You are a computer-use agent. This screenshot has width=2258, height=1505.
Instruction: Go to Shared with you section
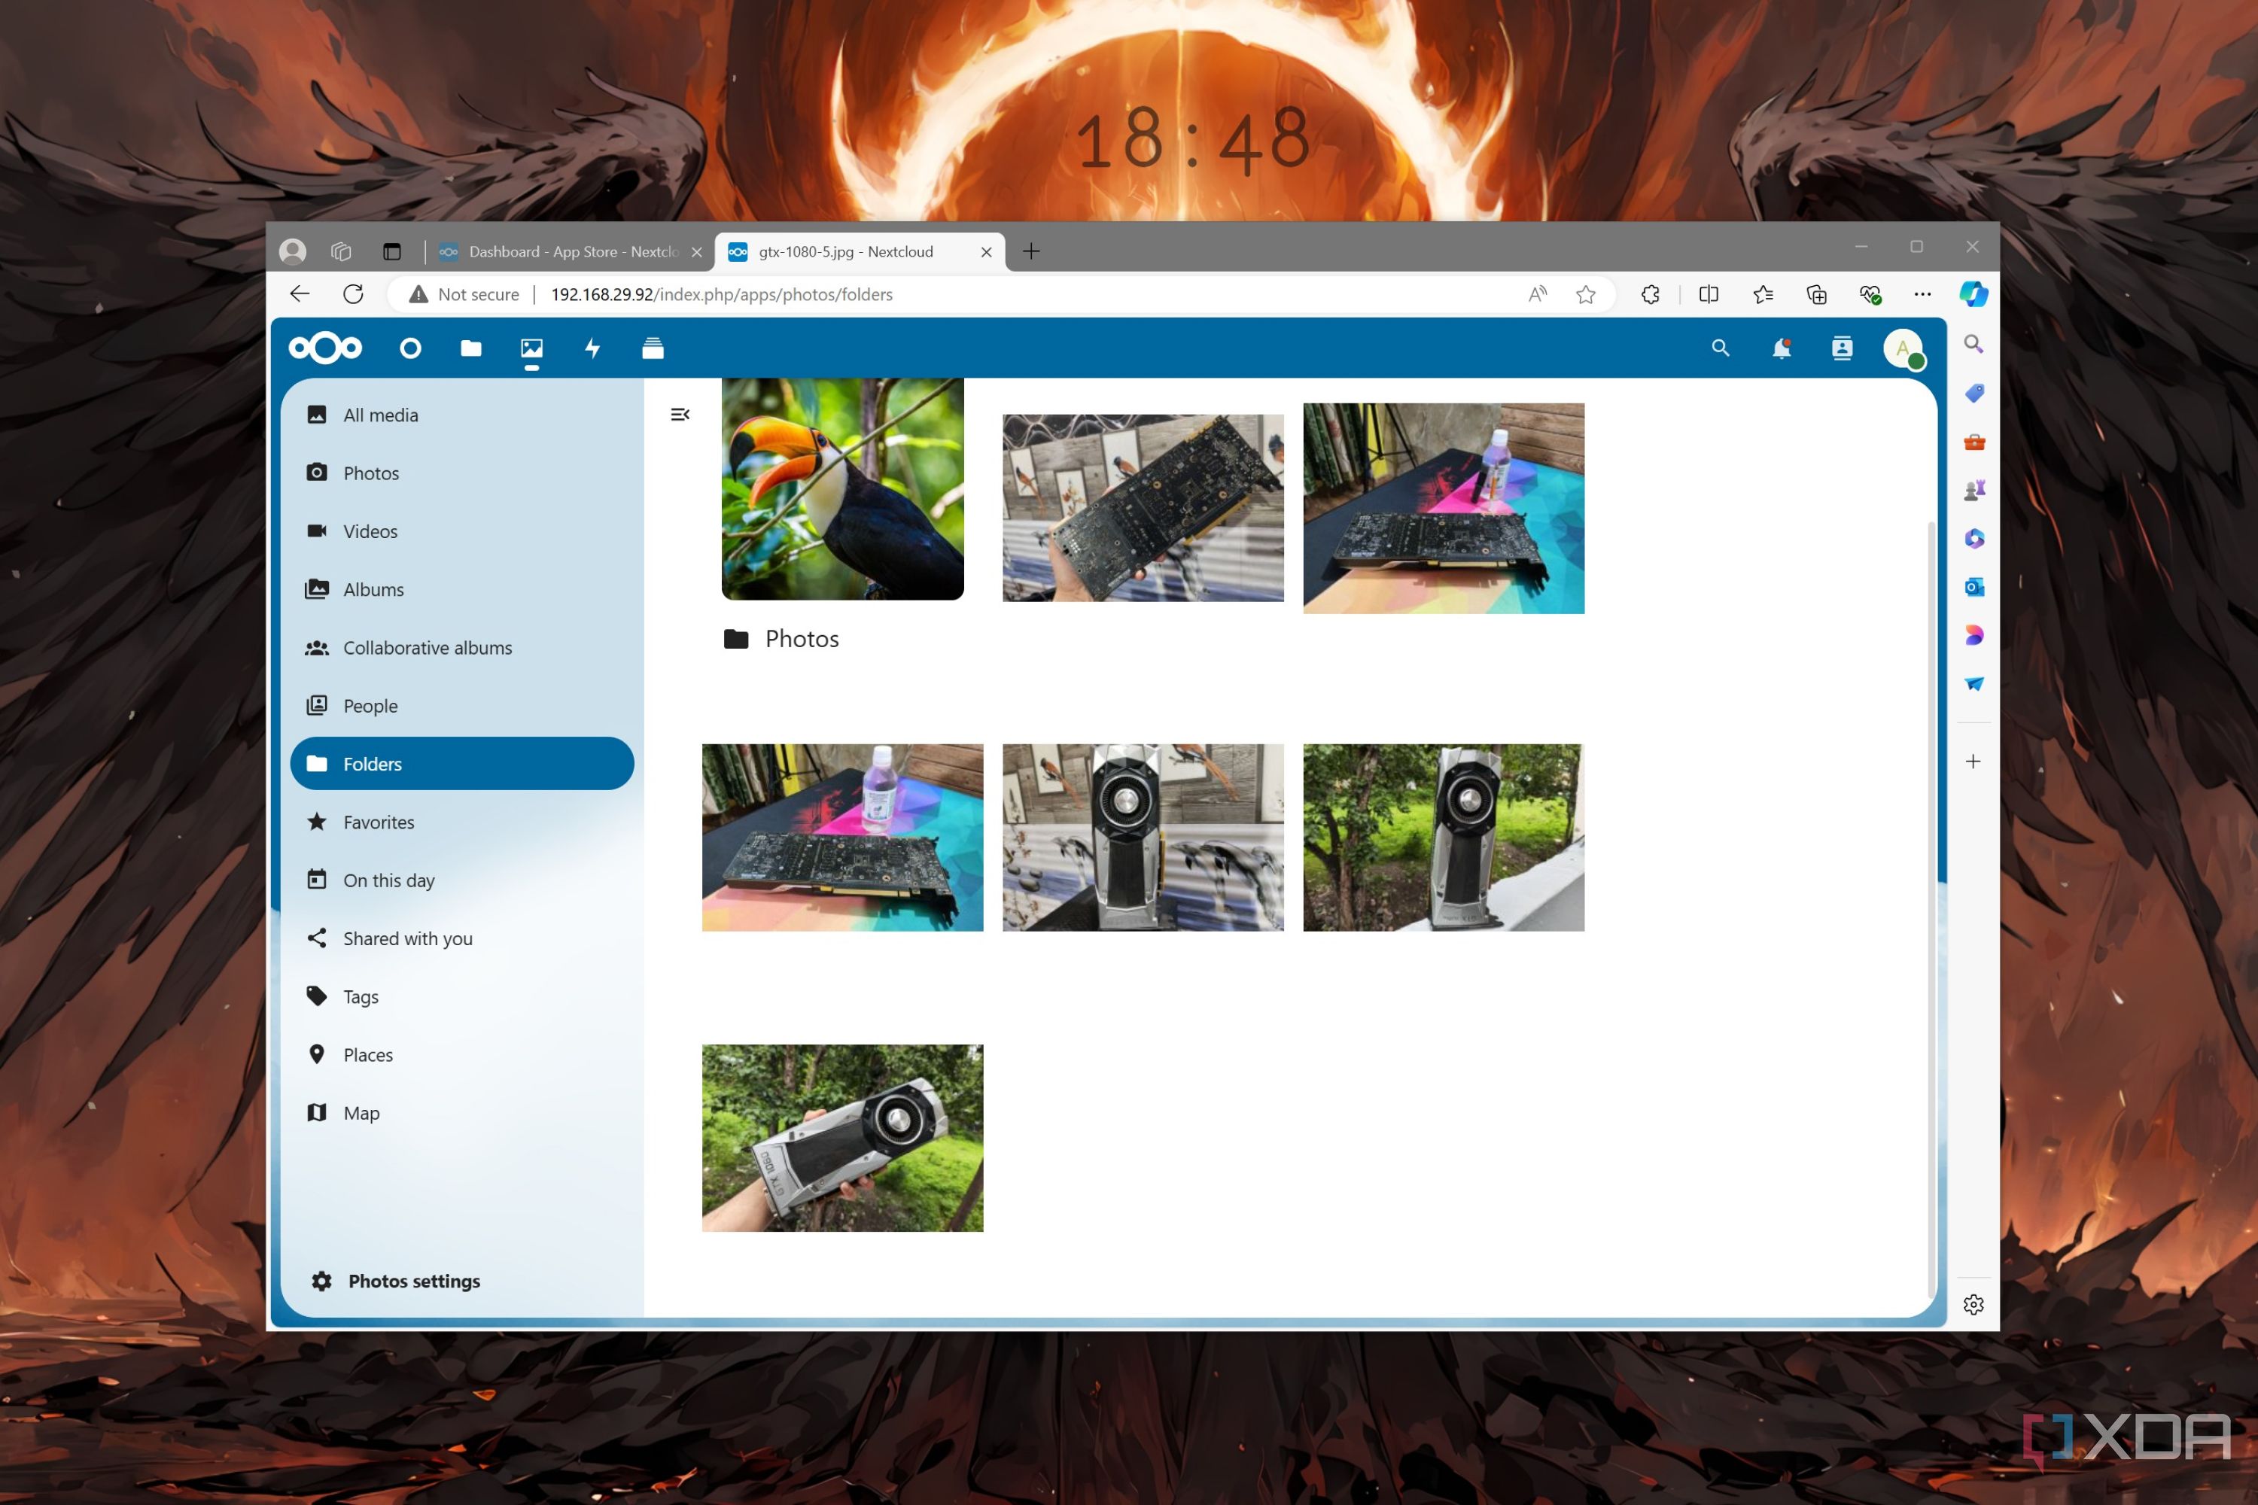407,938
